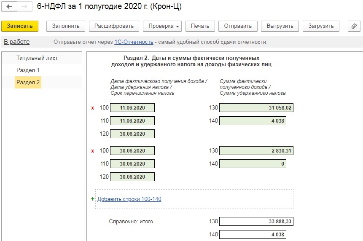Open the Раздел 1 section
The width and height of the screenshot is (363, 241).
(28, 70)
